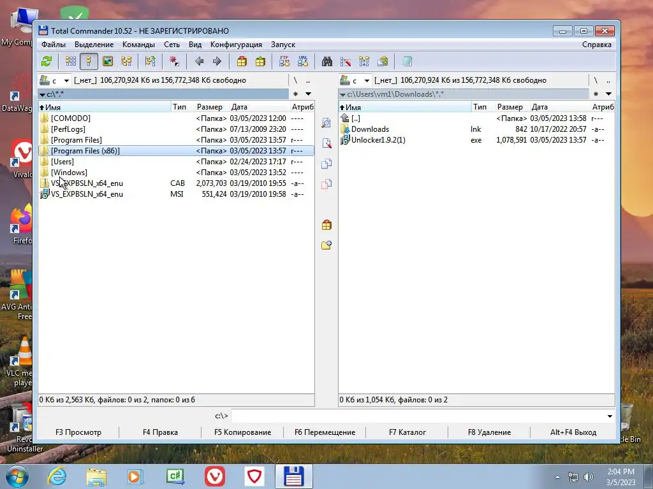Image resolution: width=653 pixels, height=489 pixels.
Task: Open the Сеть menu
Action: point(172,45)
